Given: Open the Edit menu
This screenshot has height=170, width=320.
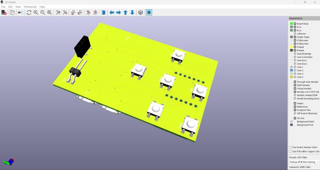Looking at the screenshot, I should click(x=10, y=7).
